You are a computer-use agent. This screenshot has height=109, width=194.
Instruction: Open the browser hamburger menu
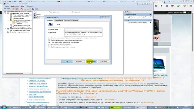(191, 6)
